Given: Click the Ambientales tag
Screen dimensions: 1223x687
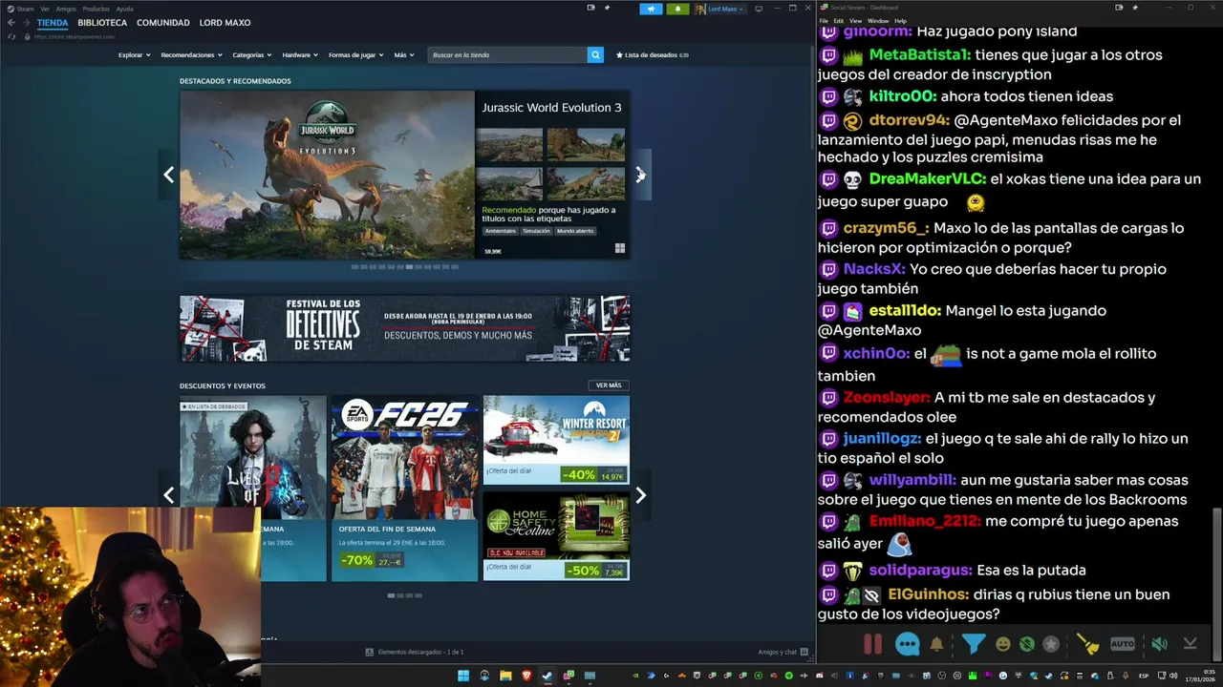Looking at the screenshot, I should [x=501, y=231].
